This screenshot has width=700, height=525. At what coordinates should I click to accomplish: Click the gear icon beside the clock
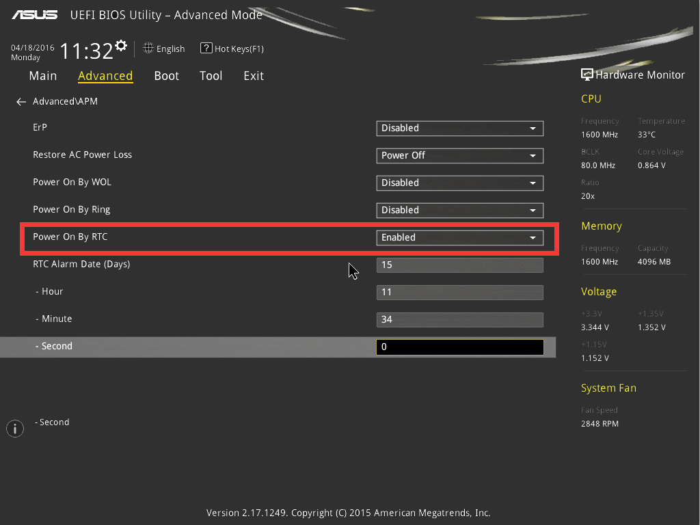coord(121,46)
